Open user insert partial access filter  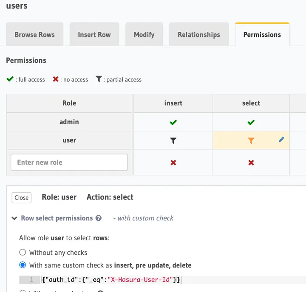pos(173,140)
